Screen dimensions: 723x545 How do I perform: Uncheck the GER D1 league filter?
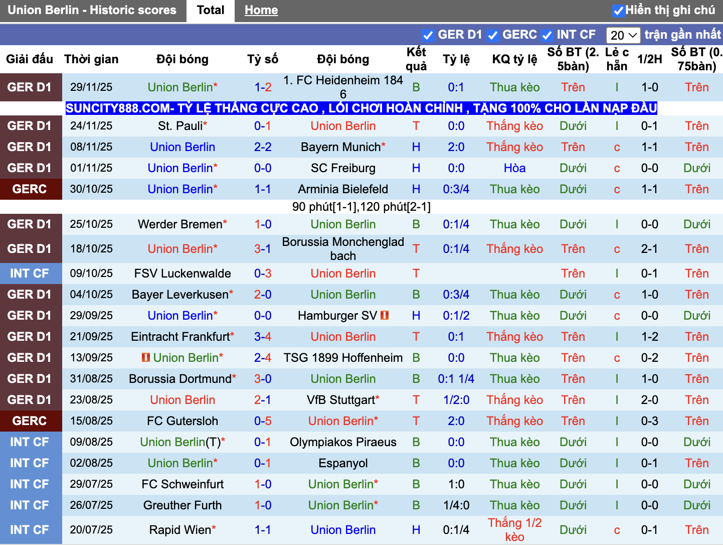pos(428,35)
